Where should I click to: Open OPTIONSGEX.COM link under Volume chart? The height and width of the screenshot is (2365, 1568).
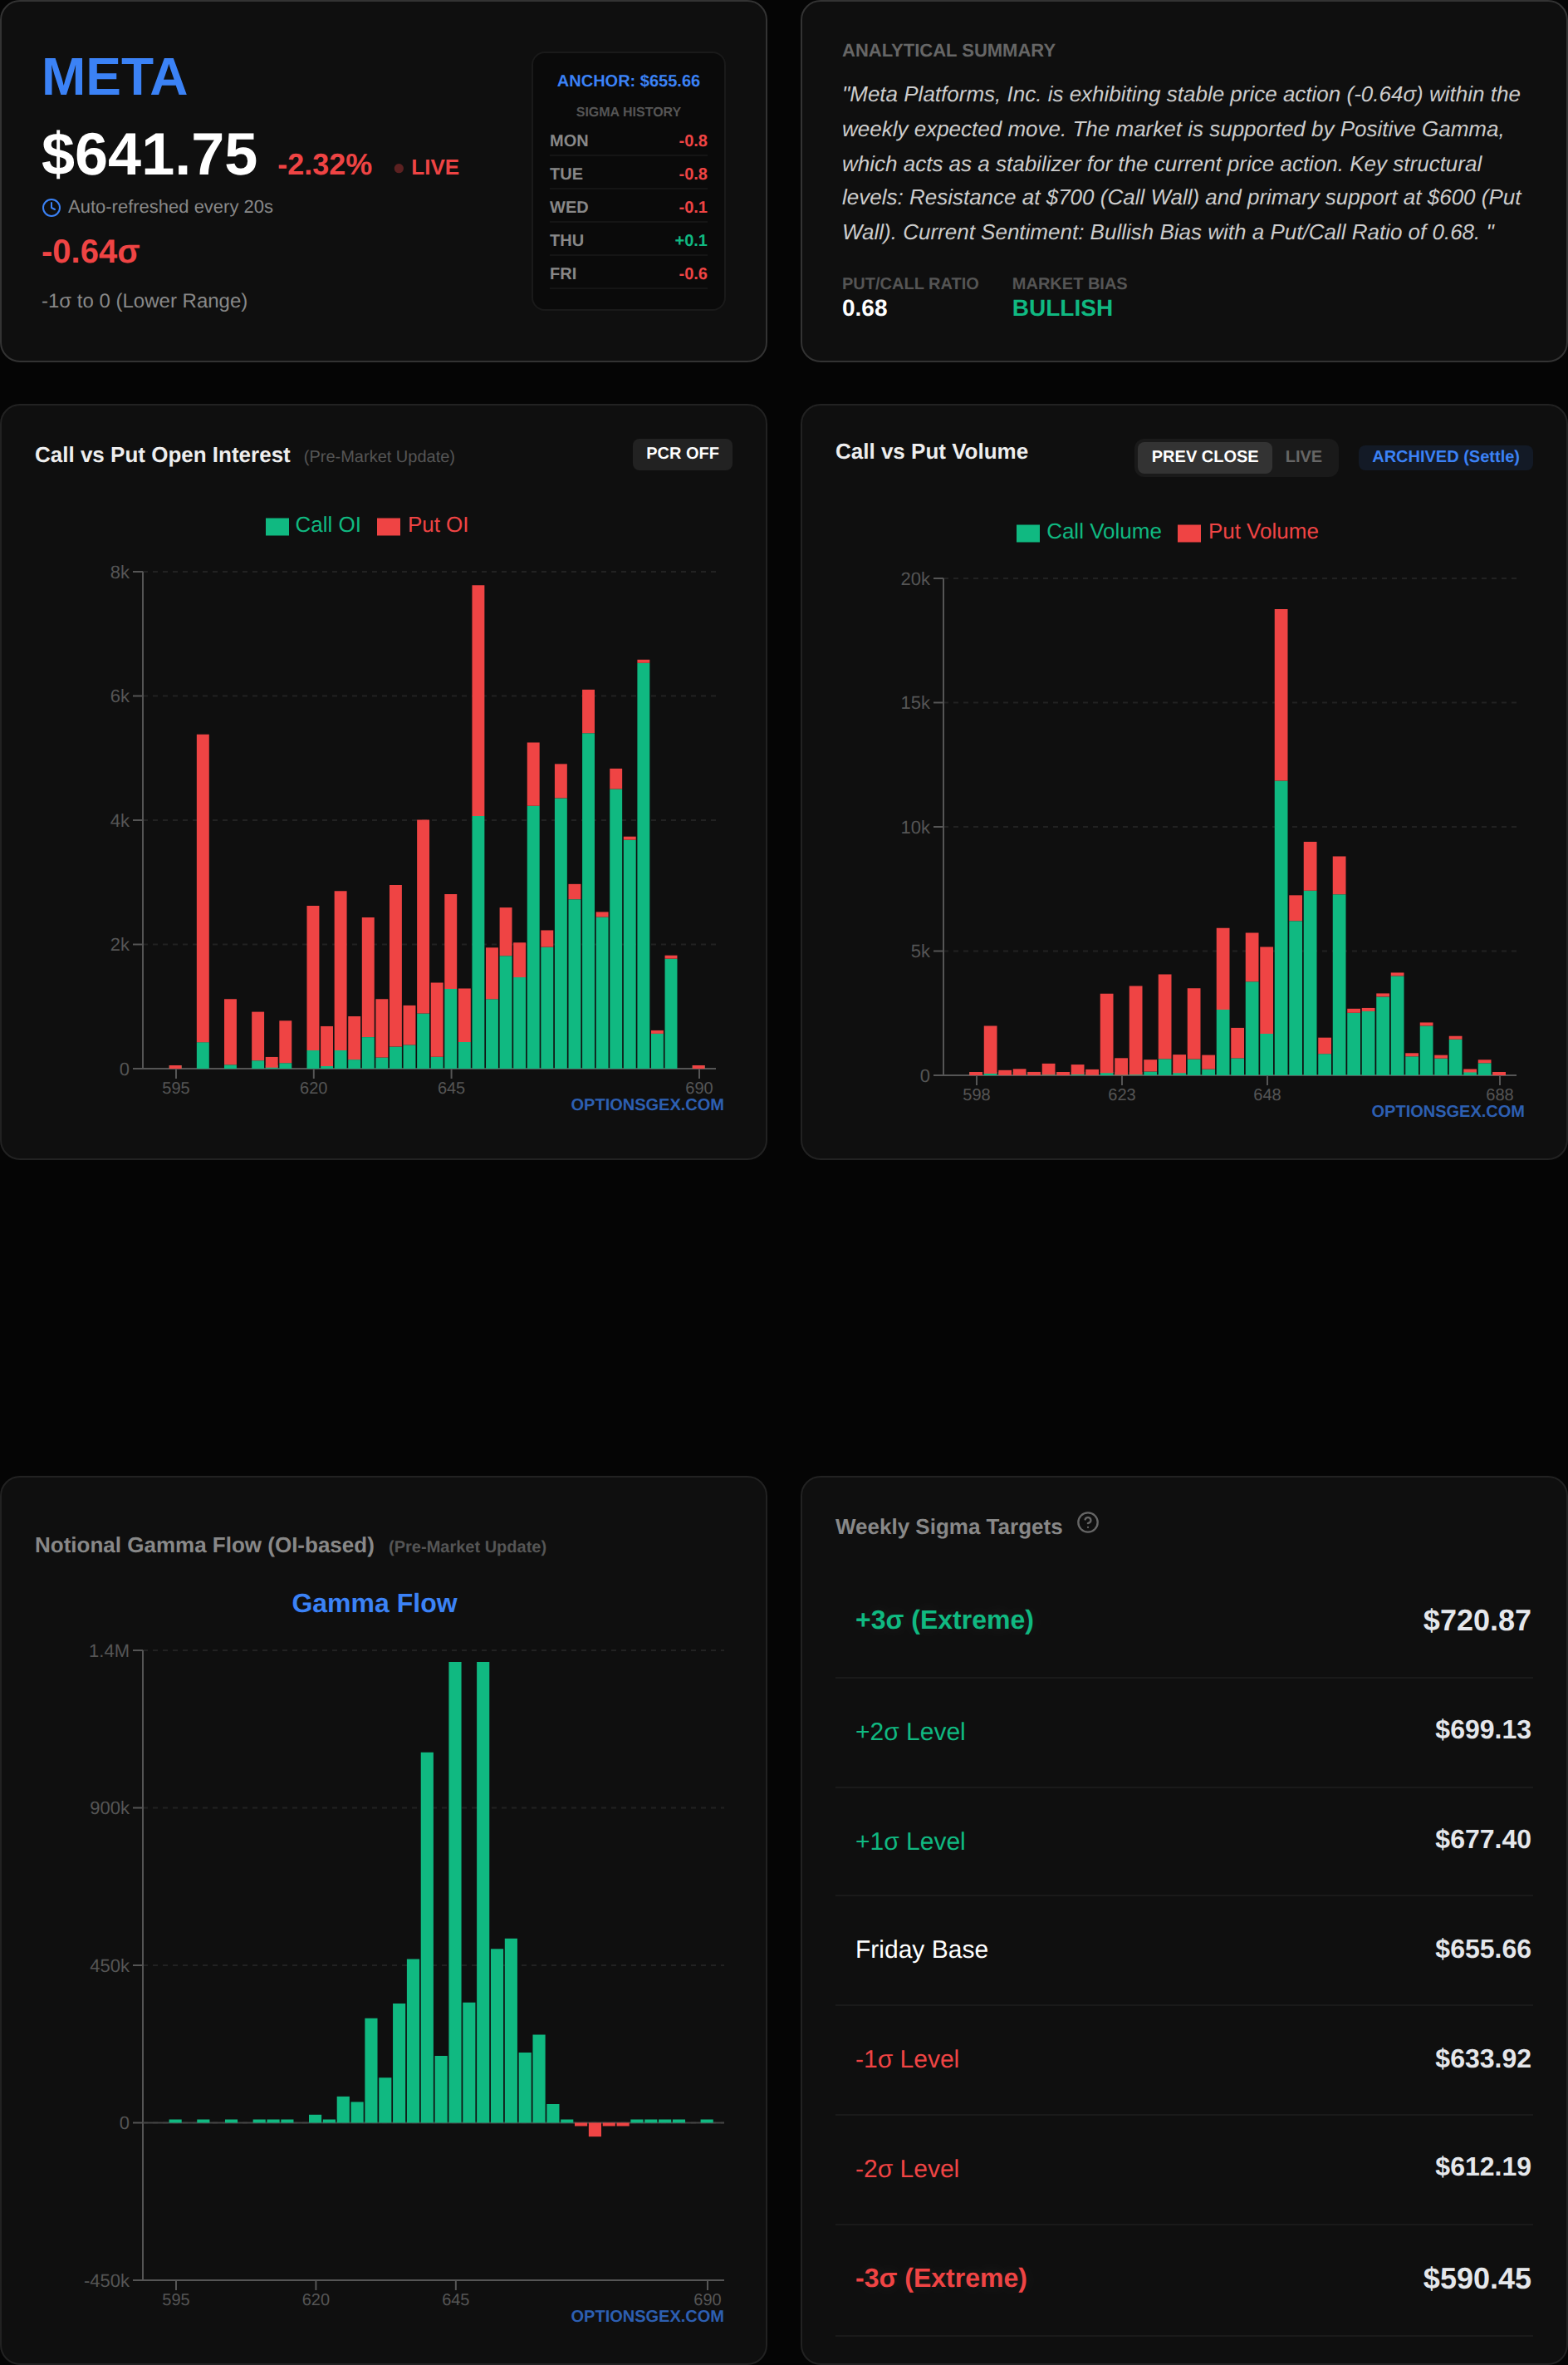pyautogui.click(x=1447, y=1112)
